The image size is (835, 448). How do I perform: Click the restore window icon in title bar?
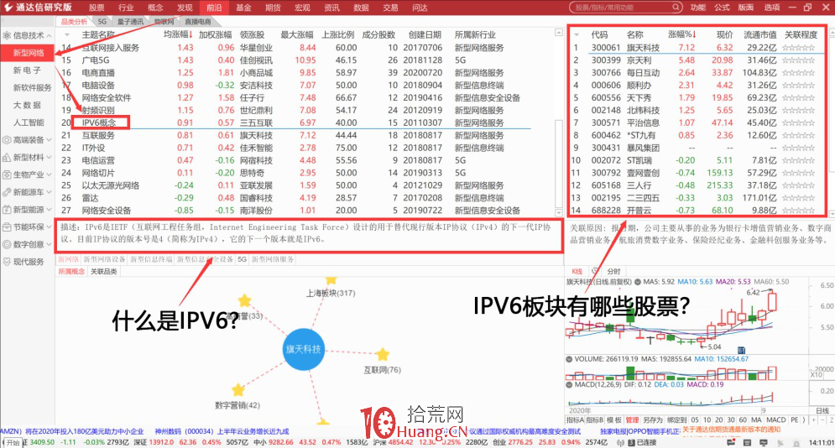(808, 8)
